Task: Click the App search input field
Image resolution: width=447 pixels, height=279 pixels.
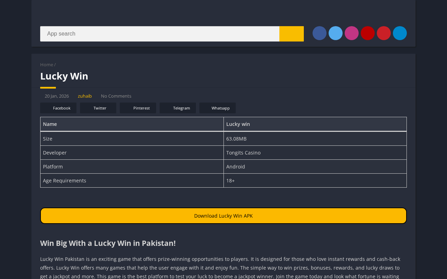Action: click(x=160, y=34)
